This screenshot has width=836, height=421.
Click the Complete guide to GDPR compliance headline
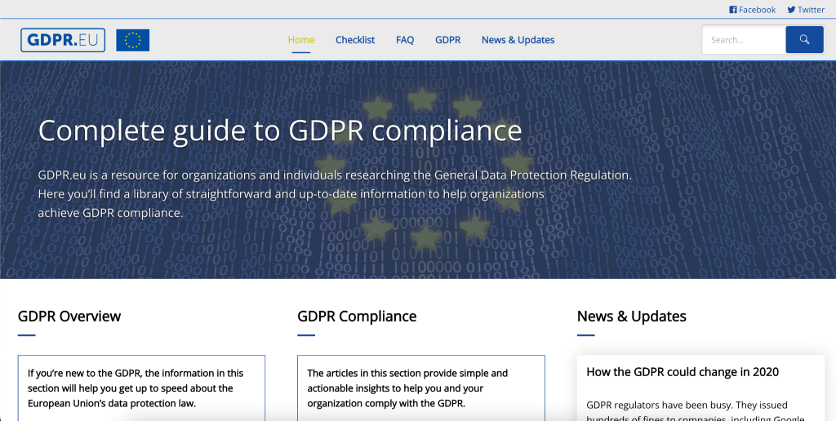(280, 131)
